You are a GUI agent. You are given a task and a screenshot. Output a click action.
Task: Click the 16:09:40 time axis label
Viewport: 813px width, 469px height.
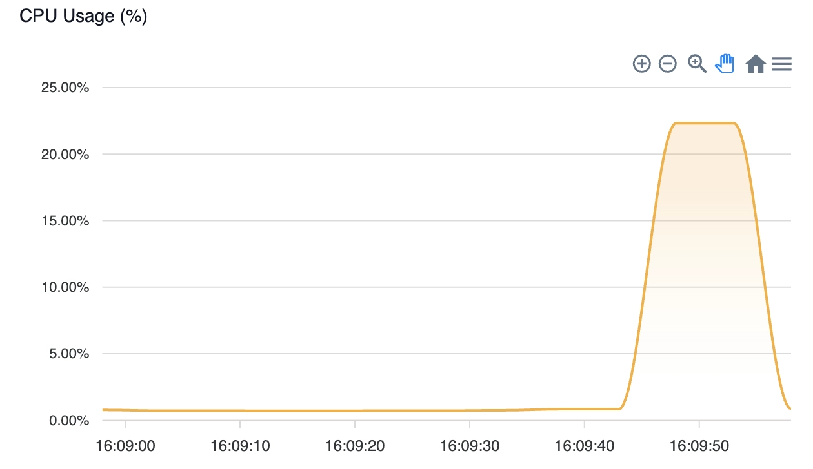coord(585,445)
